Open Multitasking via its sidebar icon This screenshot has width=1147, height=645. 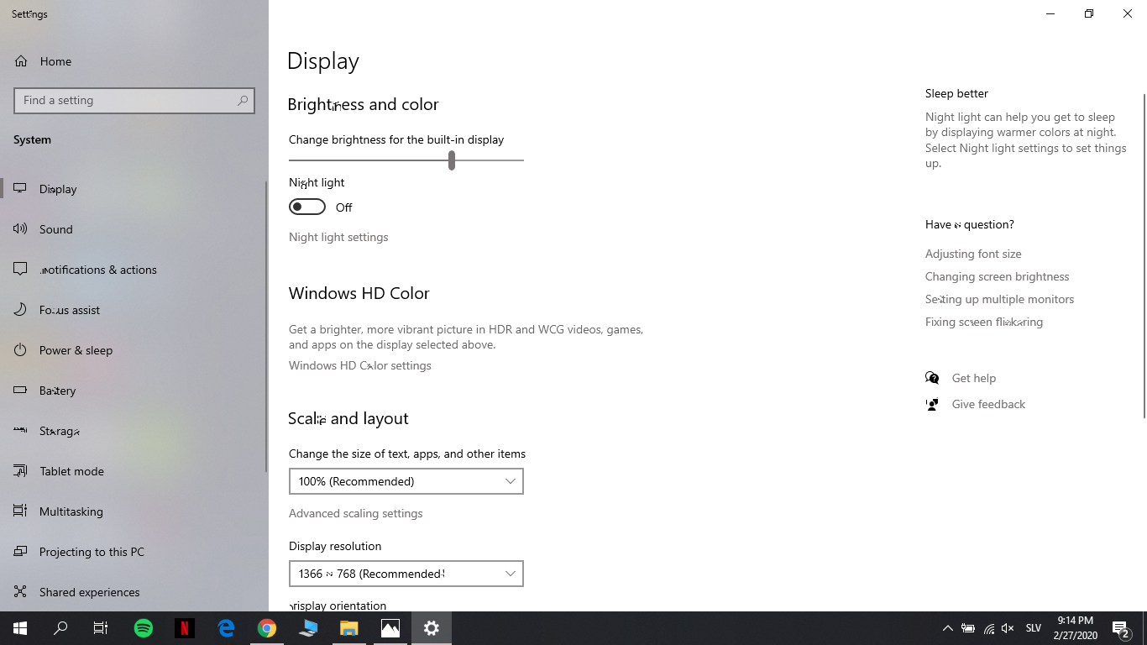click(20, 511)
